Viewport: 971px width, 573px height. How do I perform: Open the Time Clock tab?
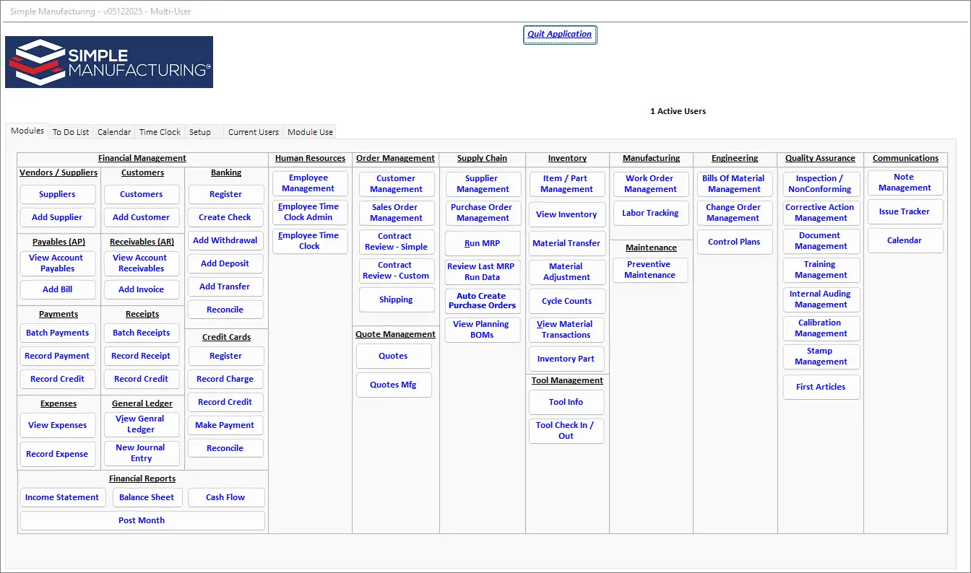pos(160,132)
